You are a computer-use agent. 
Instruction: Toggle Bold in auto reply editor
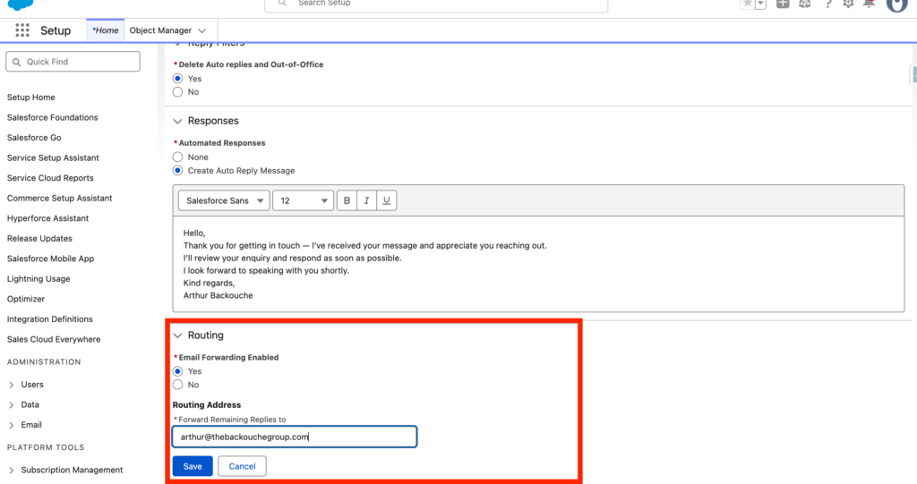[x=347, y=201]
